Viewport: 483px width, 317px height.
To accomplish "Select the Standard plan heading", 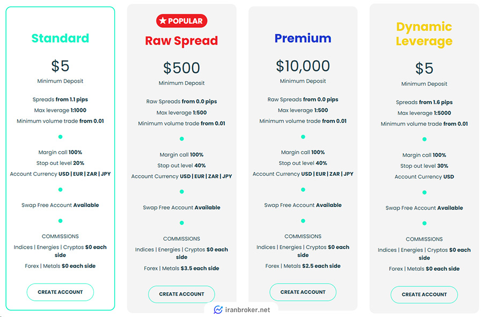I will pyautogui.click(x=60, y=38).
